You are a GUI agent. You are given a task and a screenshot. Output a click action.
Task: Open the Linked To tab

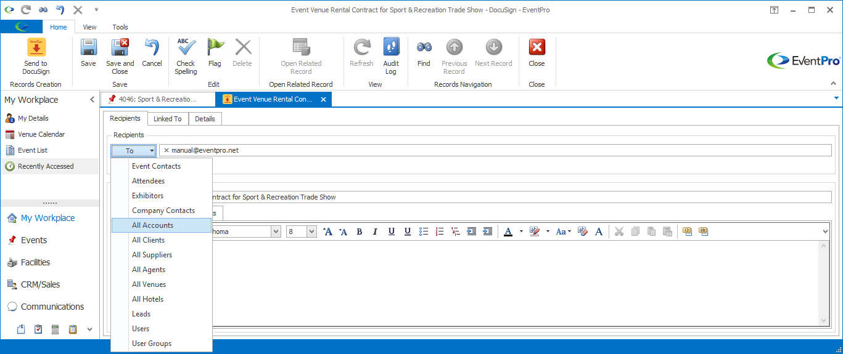click(x=168, y=119)
